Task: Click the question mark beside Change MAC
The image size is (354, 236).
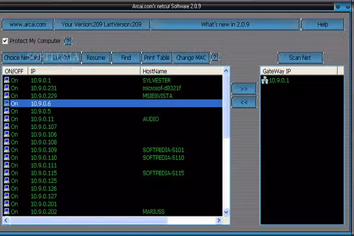Action: [x=215, y=58]
